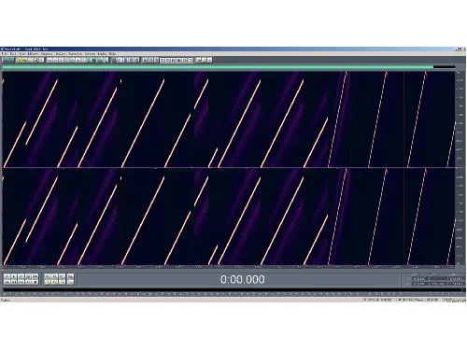Click the black level meter strip

click(x=233, y=290)
